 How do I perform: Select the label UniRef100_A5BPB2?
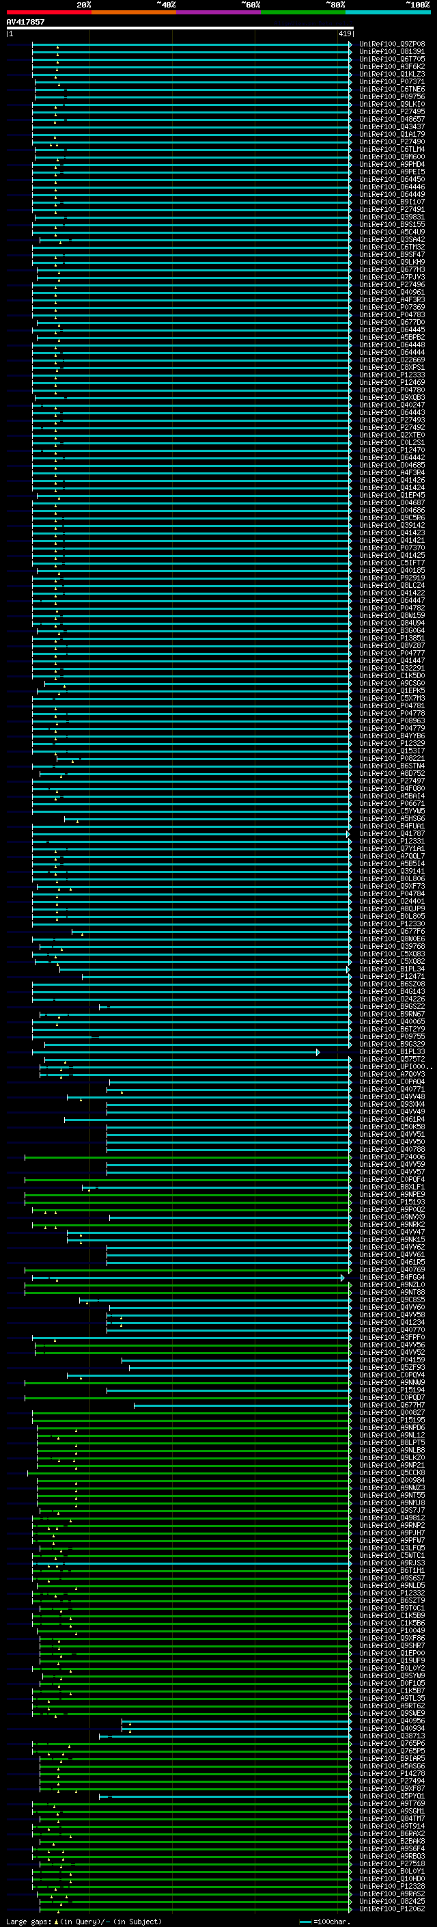(391, 338)
